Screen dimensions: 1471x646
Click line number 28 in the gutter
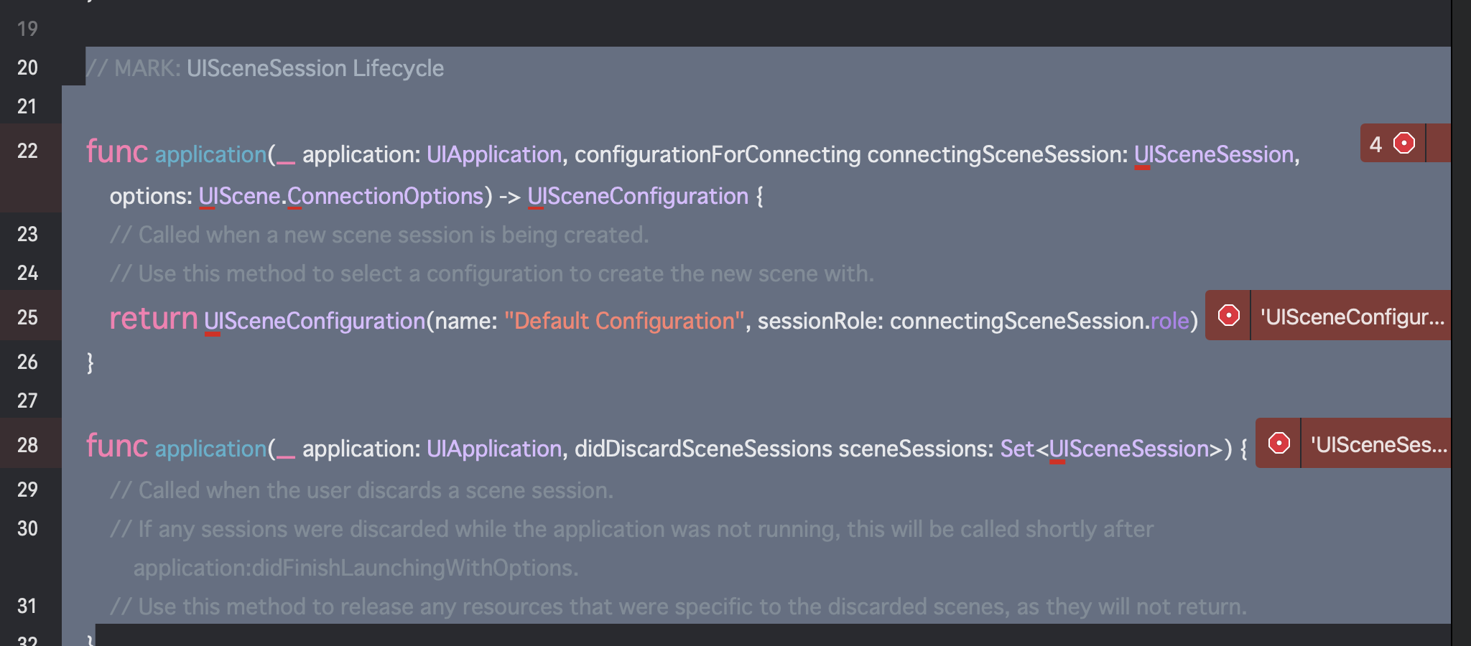pyautogui.click(x=27, y=445)
